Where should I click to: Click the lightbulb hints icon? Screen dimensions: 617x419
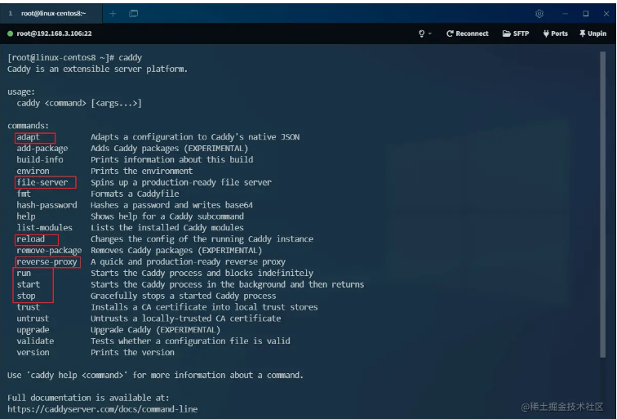coord(421,33)
